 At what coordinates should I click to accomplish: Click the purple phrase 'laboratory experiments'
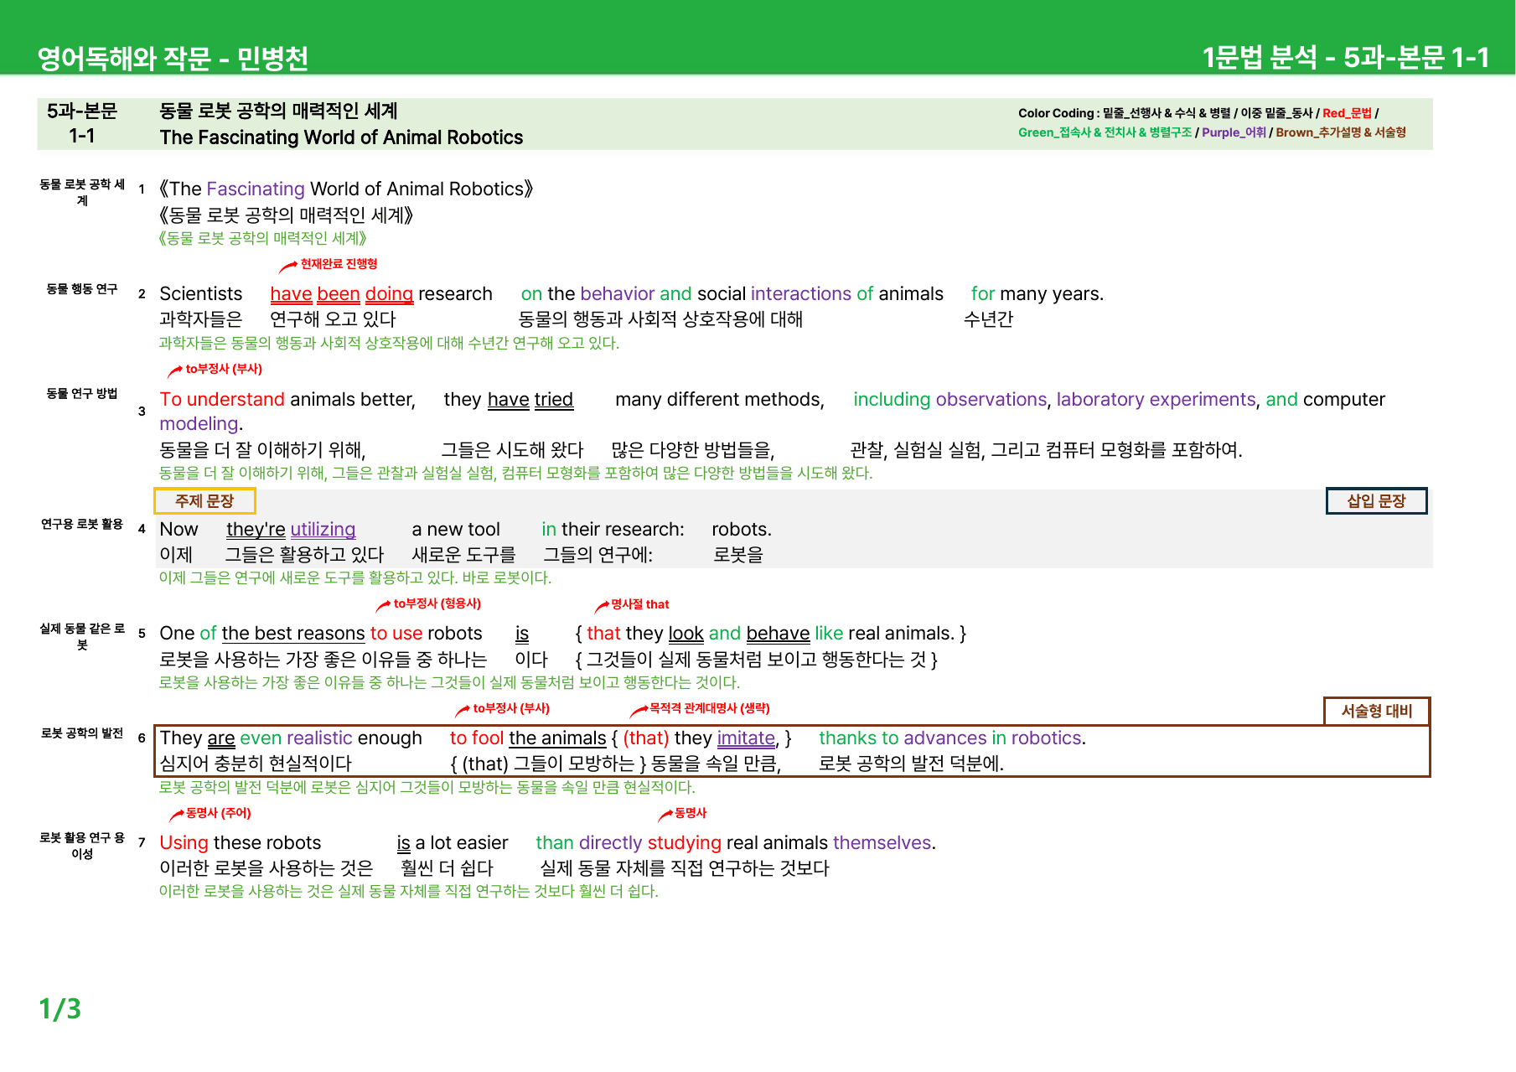pyautogui.click(x=1156, y=400)
